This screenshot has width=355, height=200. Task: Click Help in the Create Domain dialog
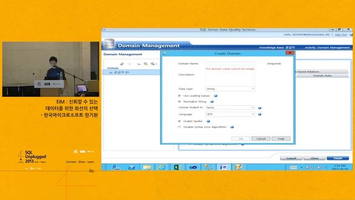tap(281, 138)
